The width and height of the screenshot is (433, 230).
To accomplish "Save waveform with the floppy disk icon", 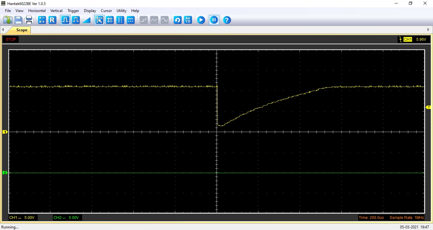I will pyautogui.click(x=18, y=20).
